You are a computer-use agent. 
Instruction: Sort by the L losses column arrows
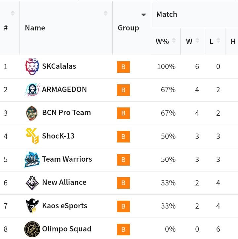pos(218,40)
